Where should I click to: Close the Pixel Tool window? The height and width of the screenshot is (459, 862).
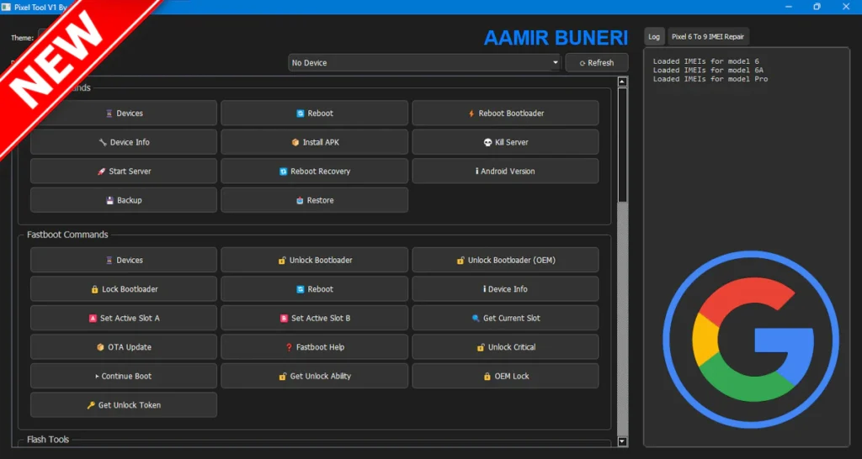click(846, 7)
